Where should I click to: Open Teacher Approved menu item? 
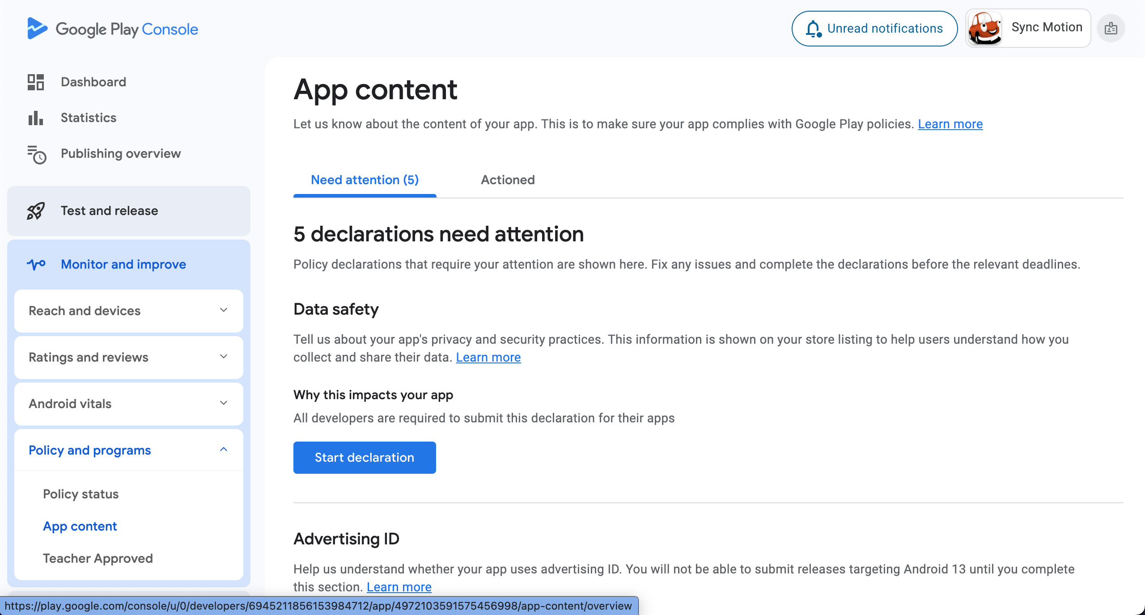[98, 558]
